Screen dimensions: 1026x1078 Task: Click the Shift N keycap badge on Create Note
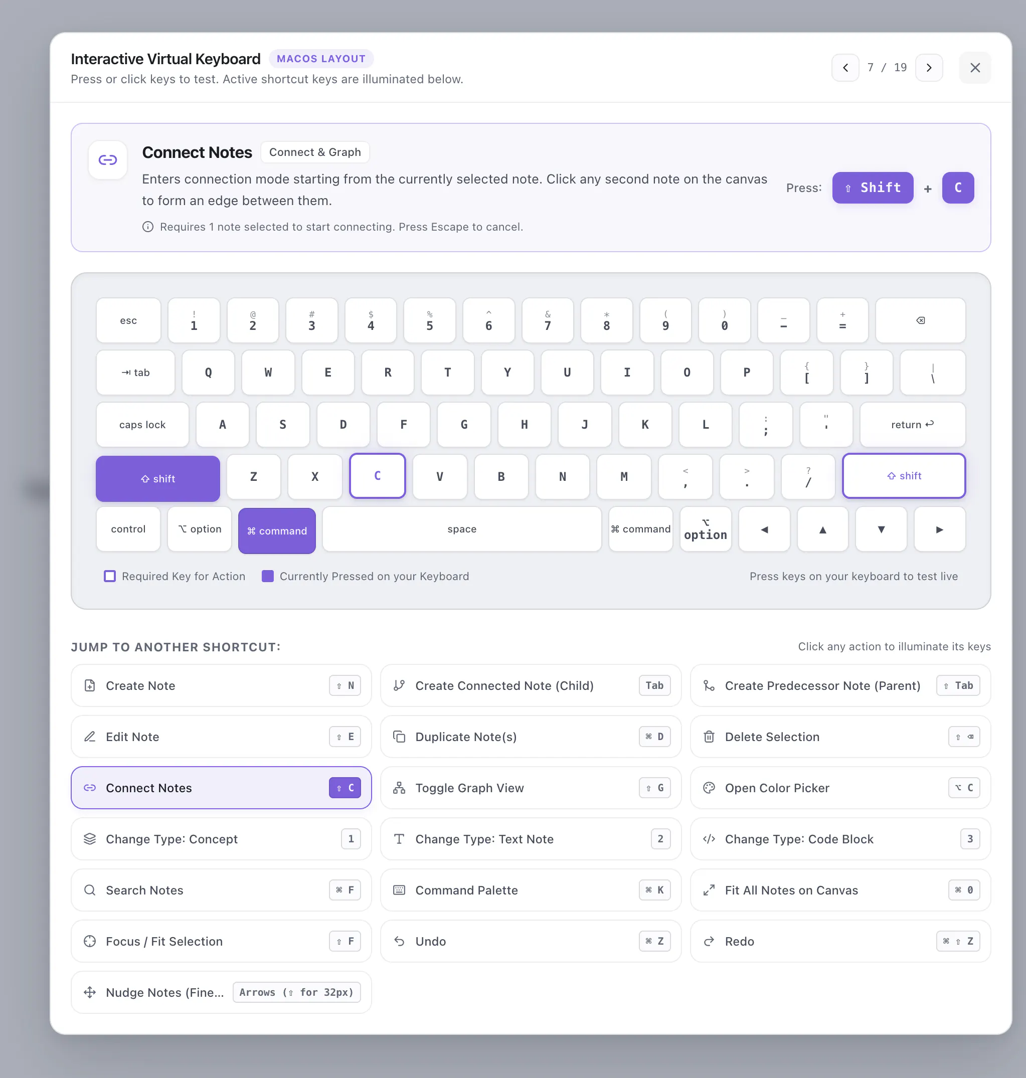pyautogui.click(x=345, y=685)
